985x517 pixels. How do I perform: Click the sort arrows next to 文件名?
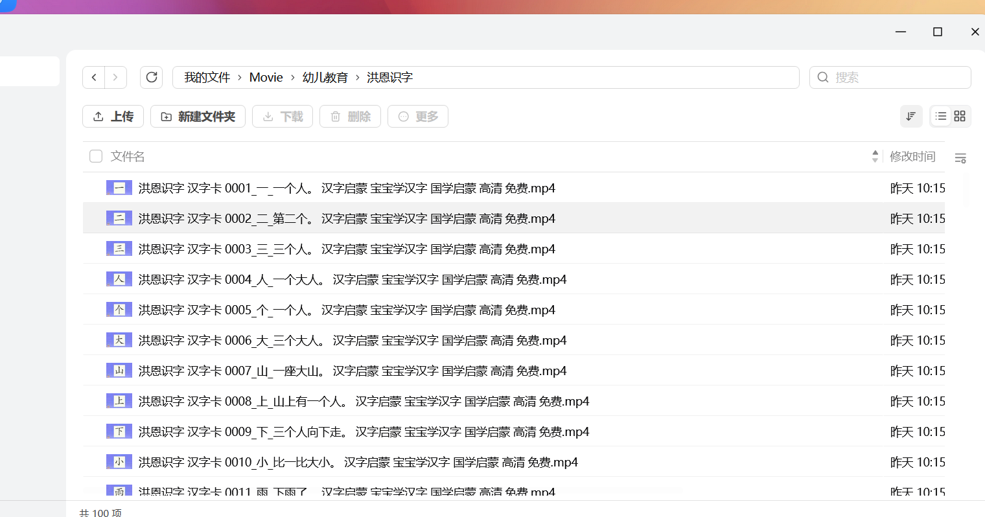(x=875, y=156)
